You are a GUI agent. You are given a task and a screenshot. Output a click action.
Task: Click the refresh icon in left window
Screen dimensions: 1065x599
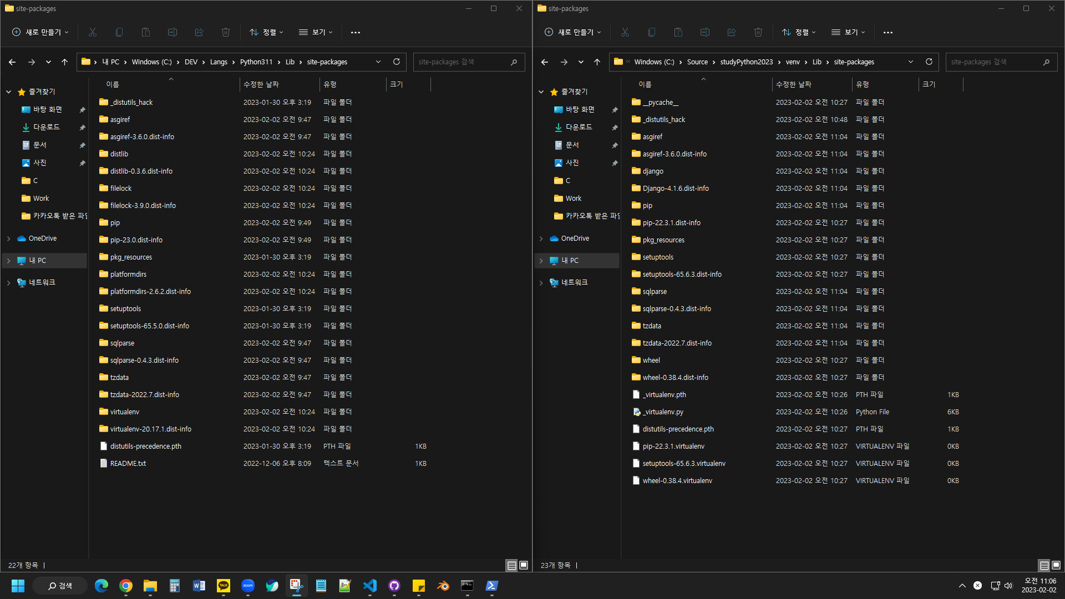pyautogui.click(x=396, y=62)
